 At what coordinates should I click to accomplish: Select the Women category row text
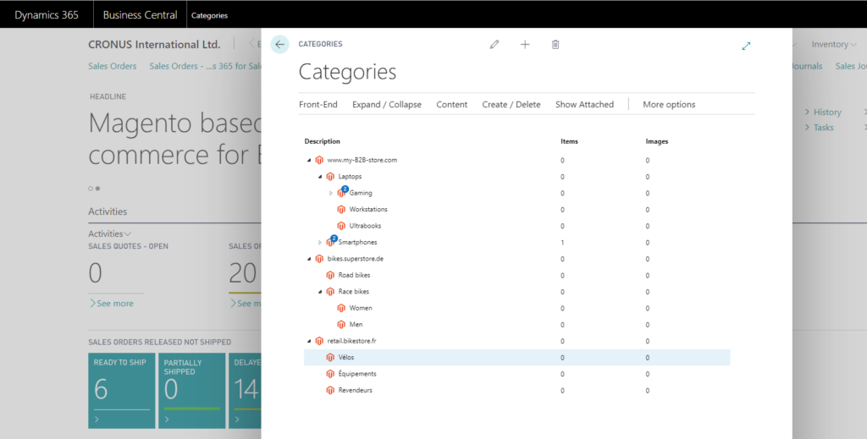[361, 308]
